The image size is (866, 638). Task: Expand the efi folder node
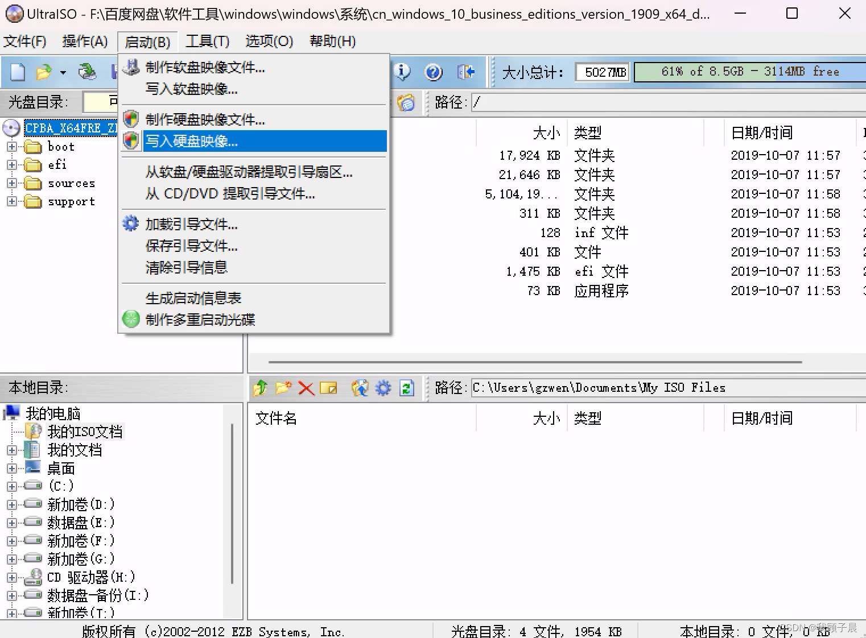point(11,165)
